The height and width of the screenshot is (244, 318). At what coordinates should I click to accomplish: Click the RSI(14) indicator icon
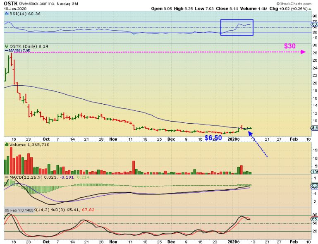(7, 14)
